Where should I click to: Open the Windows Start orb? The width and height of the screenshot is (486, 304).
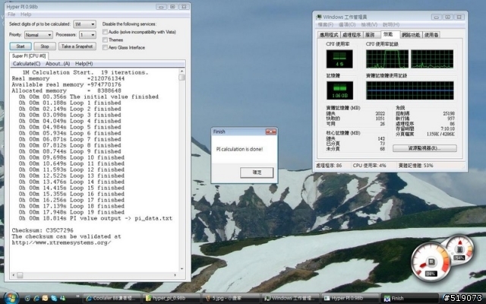tap(11, 298)
